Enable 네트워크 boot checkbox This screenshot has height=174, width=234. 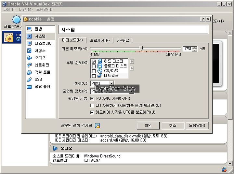(x=94, y=76)
